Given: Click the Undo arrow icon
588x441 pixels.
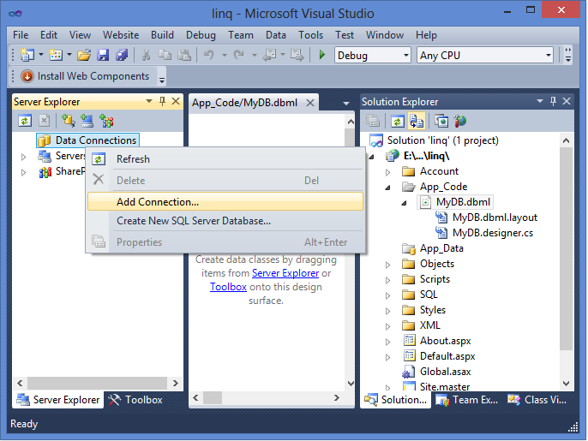Looking at the screenshot, I should click(209, 56).
